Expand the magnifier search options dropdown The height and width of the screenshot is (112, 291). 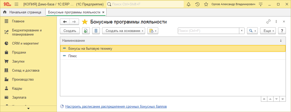pos(252,31)
